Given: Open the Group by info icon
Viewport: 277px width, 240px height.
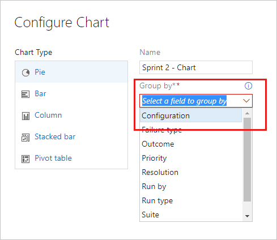Looking at the screenshot, I should 248,85.
